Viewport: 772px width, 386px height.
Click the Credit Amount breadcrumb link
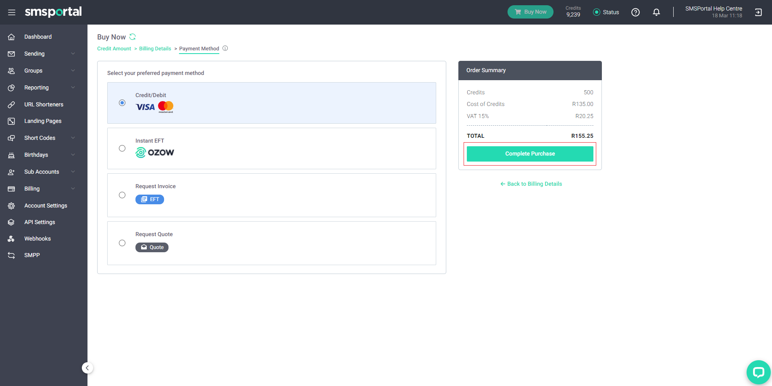click(x=114, y=48)
